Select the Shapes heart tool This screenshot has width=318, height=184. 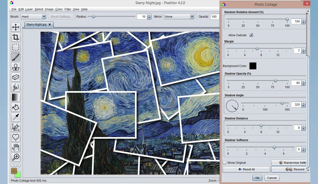(16, 137)
